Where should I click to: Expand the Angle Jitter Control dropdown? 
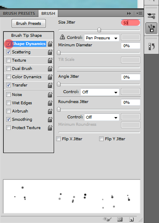tap(100, 92)
